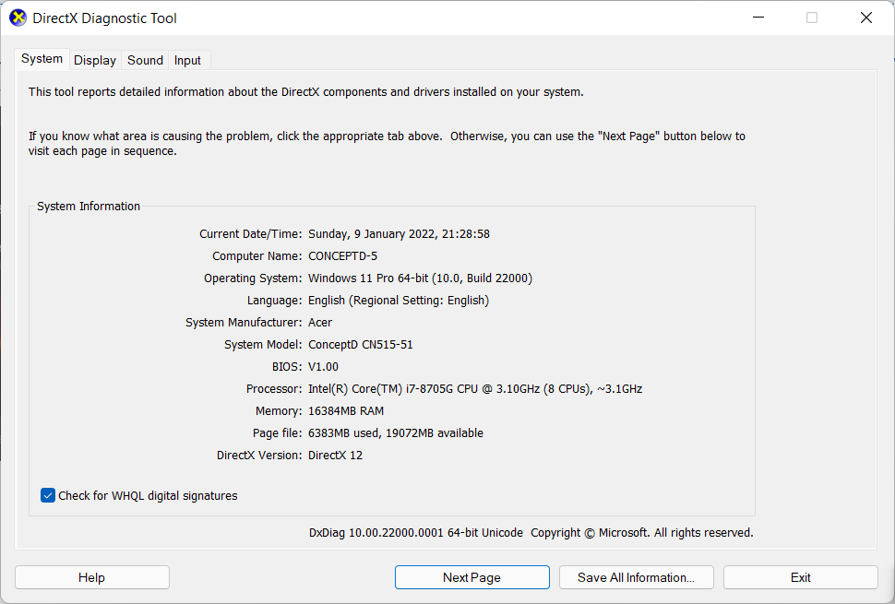Uncheck 'Check for WHQL digital signatures'
This screenshot has width=895, height=604.
click(x=47, y=495)
